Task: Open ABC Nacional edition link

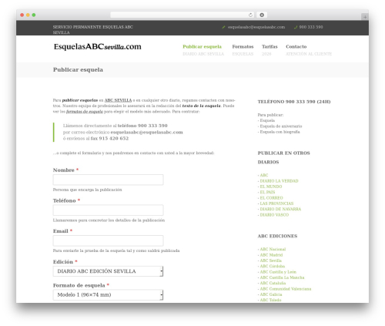Action: [x=273, y=249]
